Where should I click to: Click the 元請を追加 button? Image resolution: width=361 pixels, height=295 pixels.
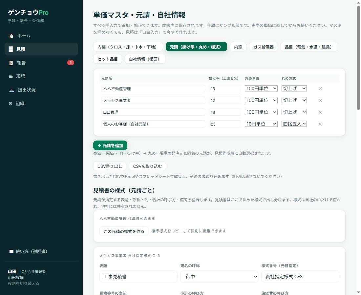tap(110, 146)
